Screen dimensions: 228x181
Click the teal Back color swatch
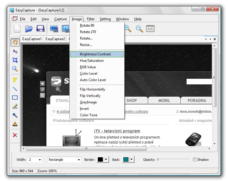[126, 159]
